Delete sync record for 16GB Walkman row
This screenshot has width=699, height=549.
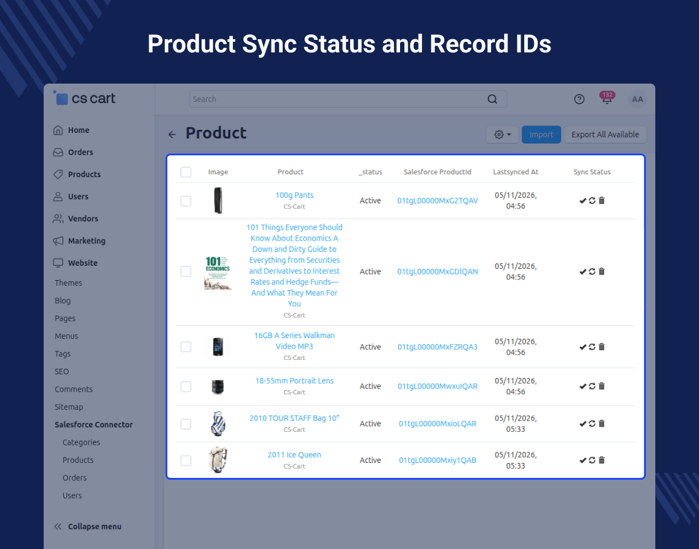pos(602,347)
